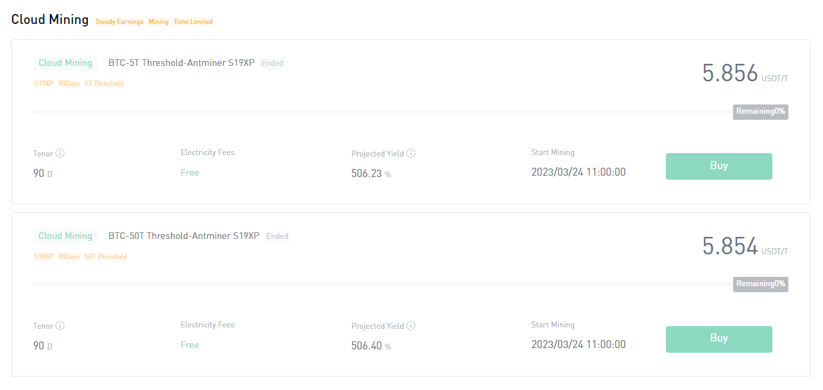Viewport: 823px width, 390px height.
Task: Open Projected Yield info icon on BTC-50T card
Action: tap(411, 325)
